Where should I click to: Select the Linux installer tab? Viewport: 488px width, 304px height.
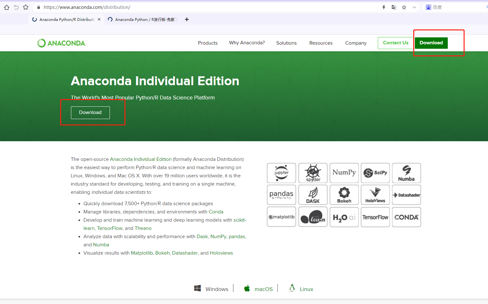[307, 289]
